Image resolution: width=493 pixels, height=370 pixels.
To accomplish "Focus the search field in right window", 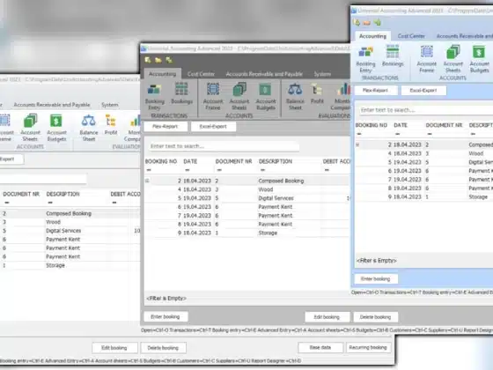I will coord(426,110).
